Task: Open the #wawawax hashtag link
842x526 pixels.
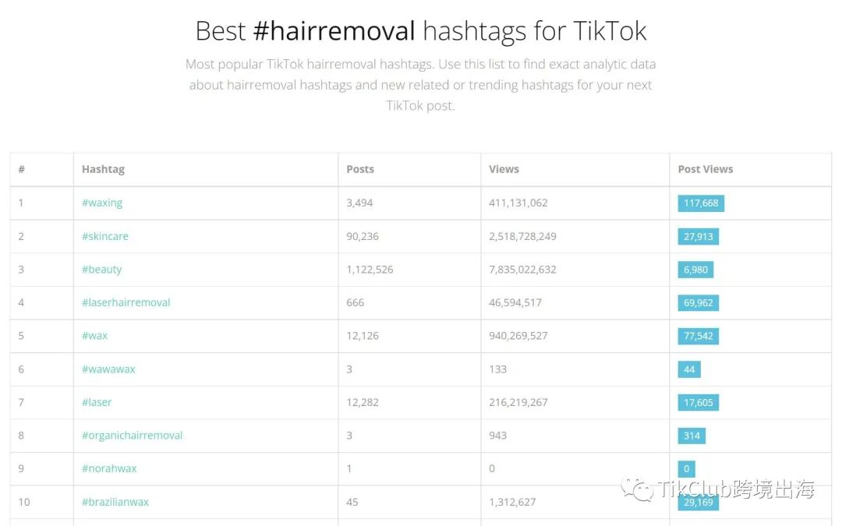Action: (x=108, y=369)
